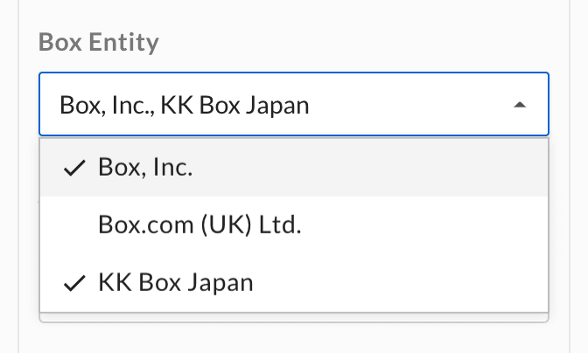Click the blue-outlined Box Entity input box
588x353 pixels.
coord(294,104)
